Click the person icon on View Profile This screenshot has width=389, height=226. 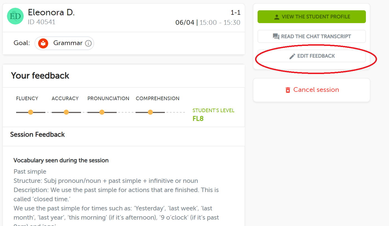[x=277, y=17]
